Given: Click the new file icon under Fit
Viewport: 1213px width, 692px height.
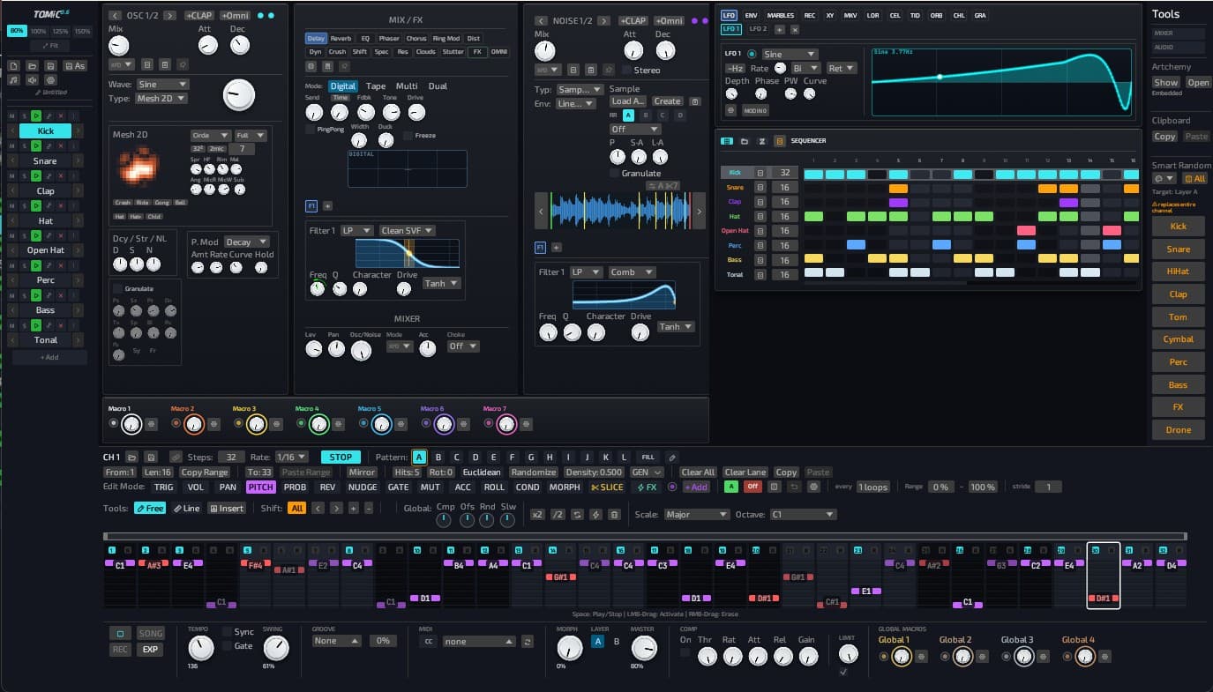Looking at the screenshot, I should pos(14,65).
